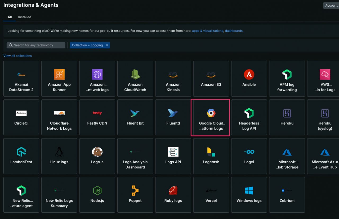
Task: Click the Azure logo above Blob Storage
Action: click(287, 152)
